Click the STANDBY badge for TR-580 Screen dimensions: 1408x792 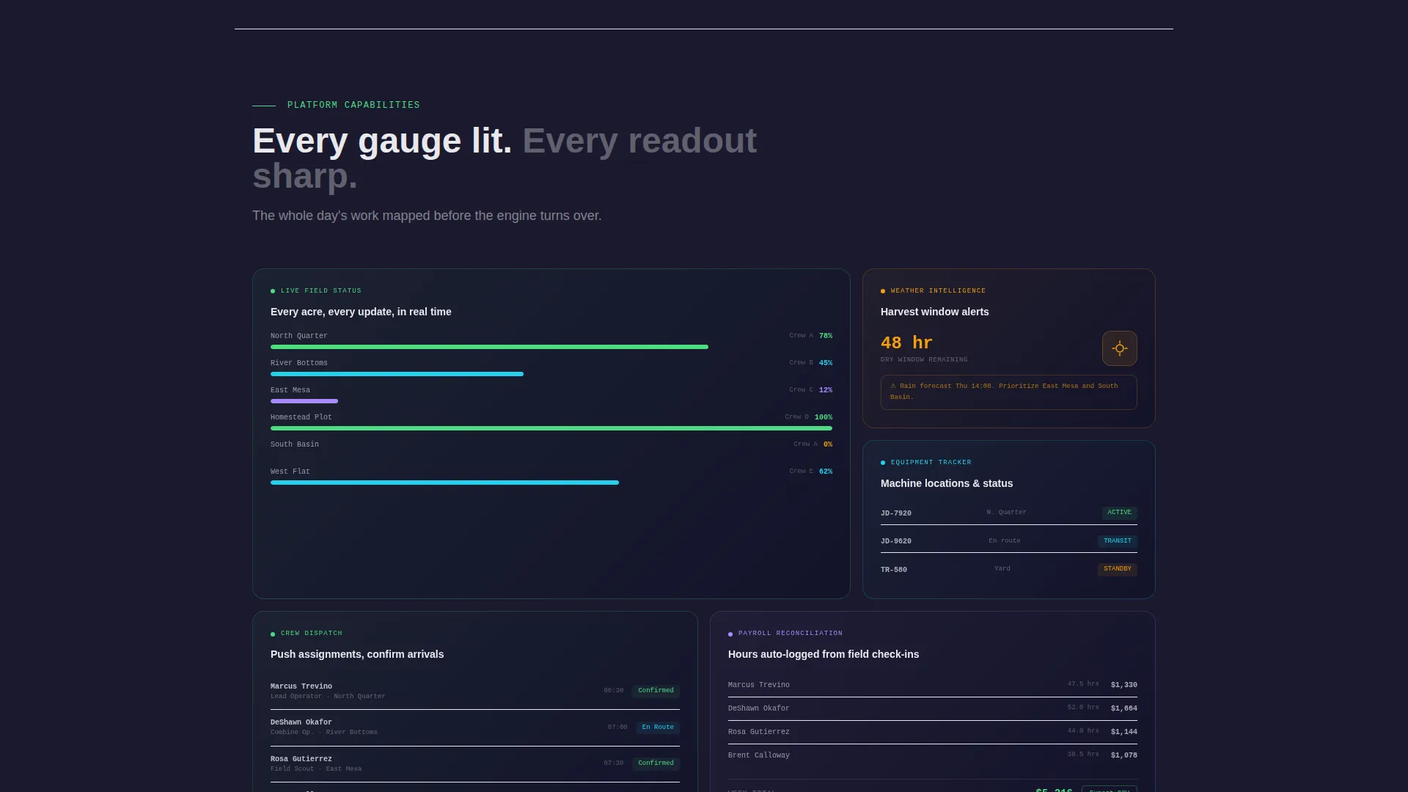pos(1117,569)
